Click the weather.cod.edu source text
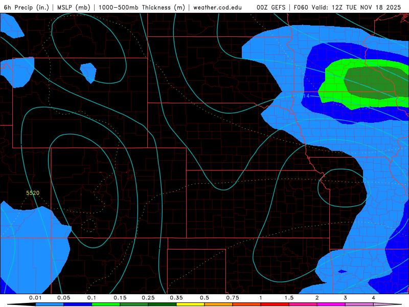This screenshot has width=409, height=307. click(217, 7)
